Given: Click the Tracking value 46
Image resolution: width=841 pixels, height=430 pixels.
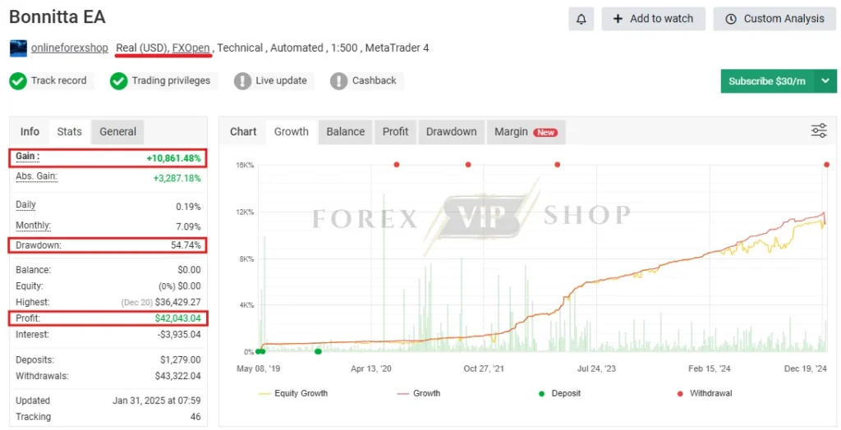Looking at the screenshot, I should point(195,417).
